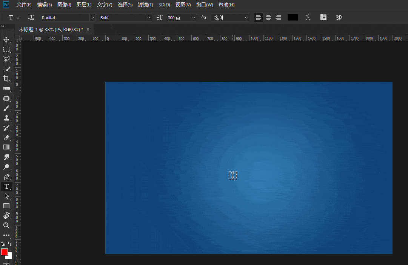The image size is (408, 265).
Task: Open the Character and Paragraph panels
Action: click(x=323, y=17)
